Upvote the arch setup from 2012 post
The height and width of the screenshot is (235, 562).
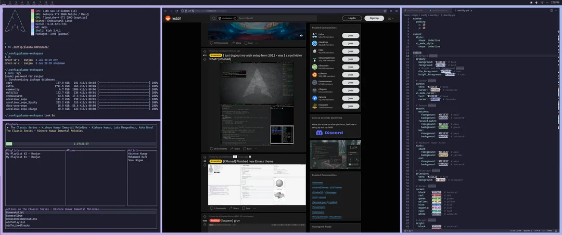click(205, 50)
